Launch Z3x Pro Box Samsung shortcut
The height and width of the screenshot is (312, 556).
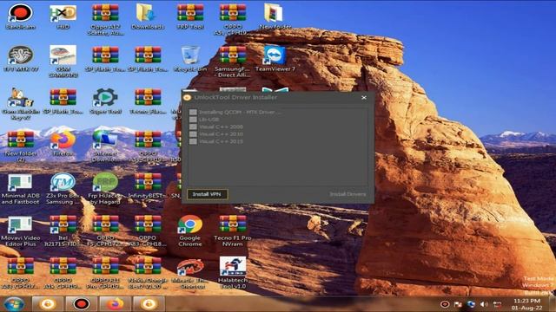point(63,189)
